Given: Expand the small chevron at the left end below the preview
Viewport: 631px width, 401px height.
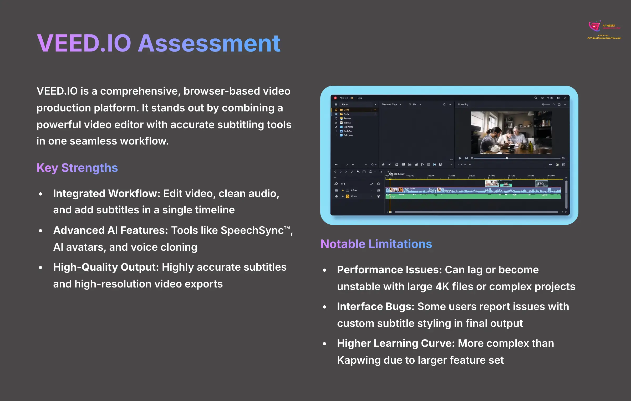Looking at the screenshot, I should [458, 165].
